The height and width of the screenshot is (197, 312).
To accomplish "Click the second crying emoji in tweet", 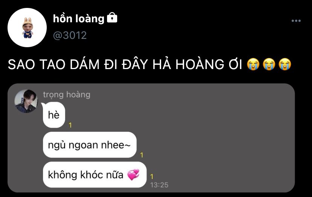I will click(269, 64).
